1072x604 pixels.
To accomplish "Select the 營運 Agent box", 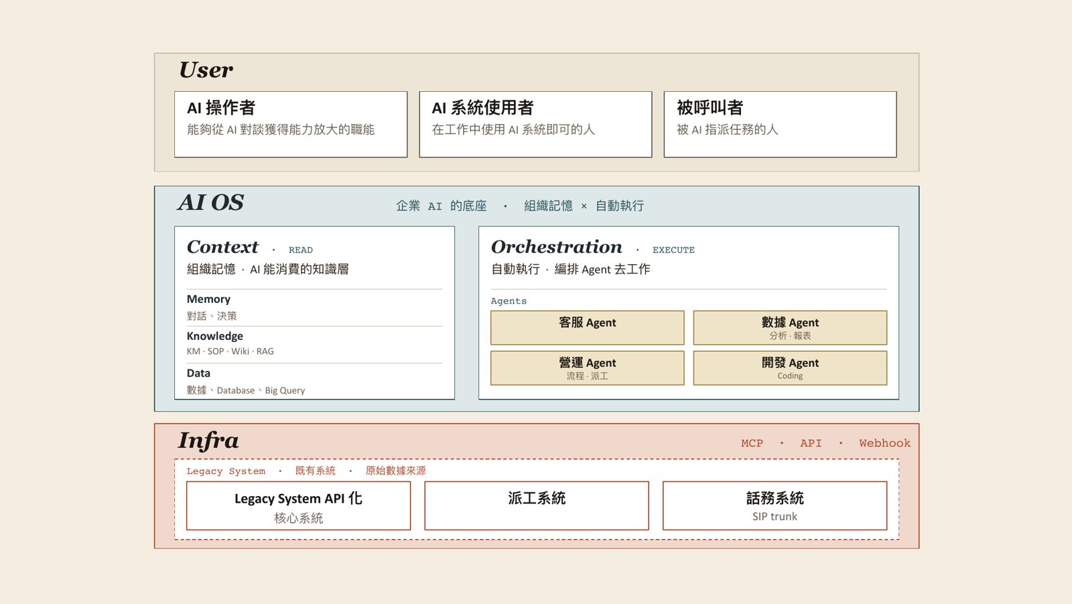I will (588, 368).
